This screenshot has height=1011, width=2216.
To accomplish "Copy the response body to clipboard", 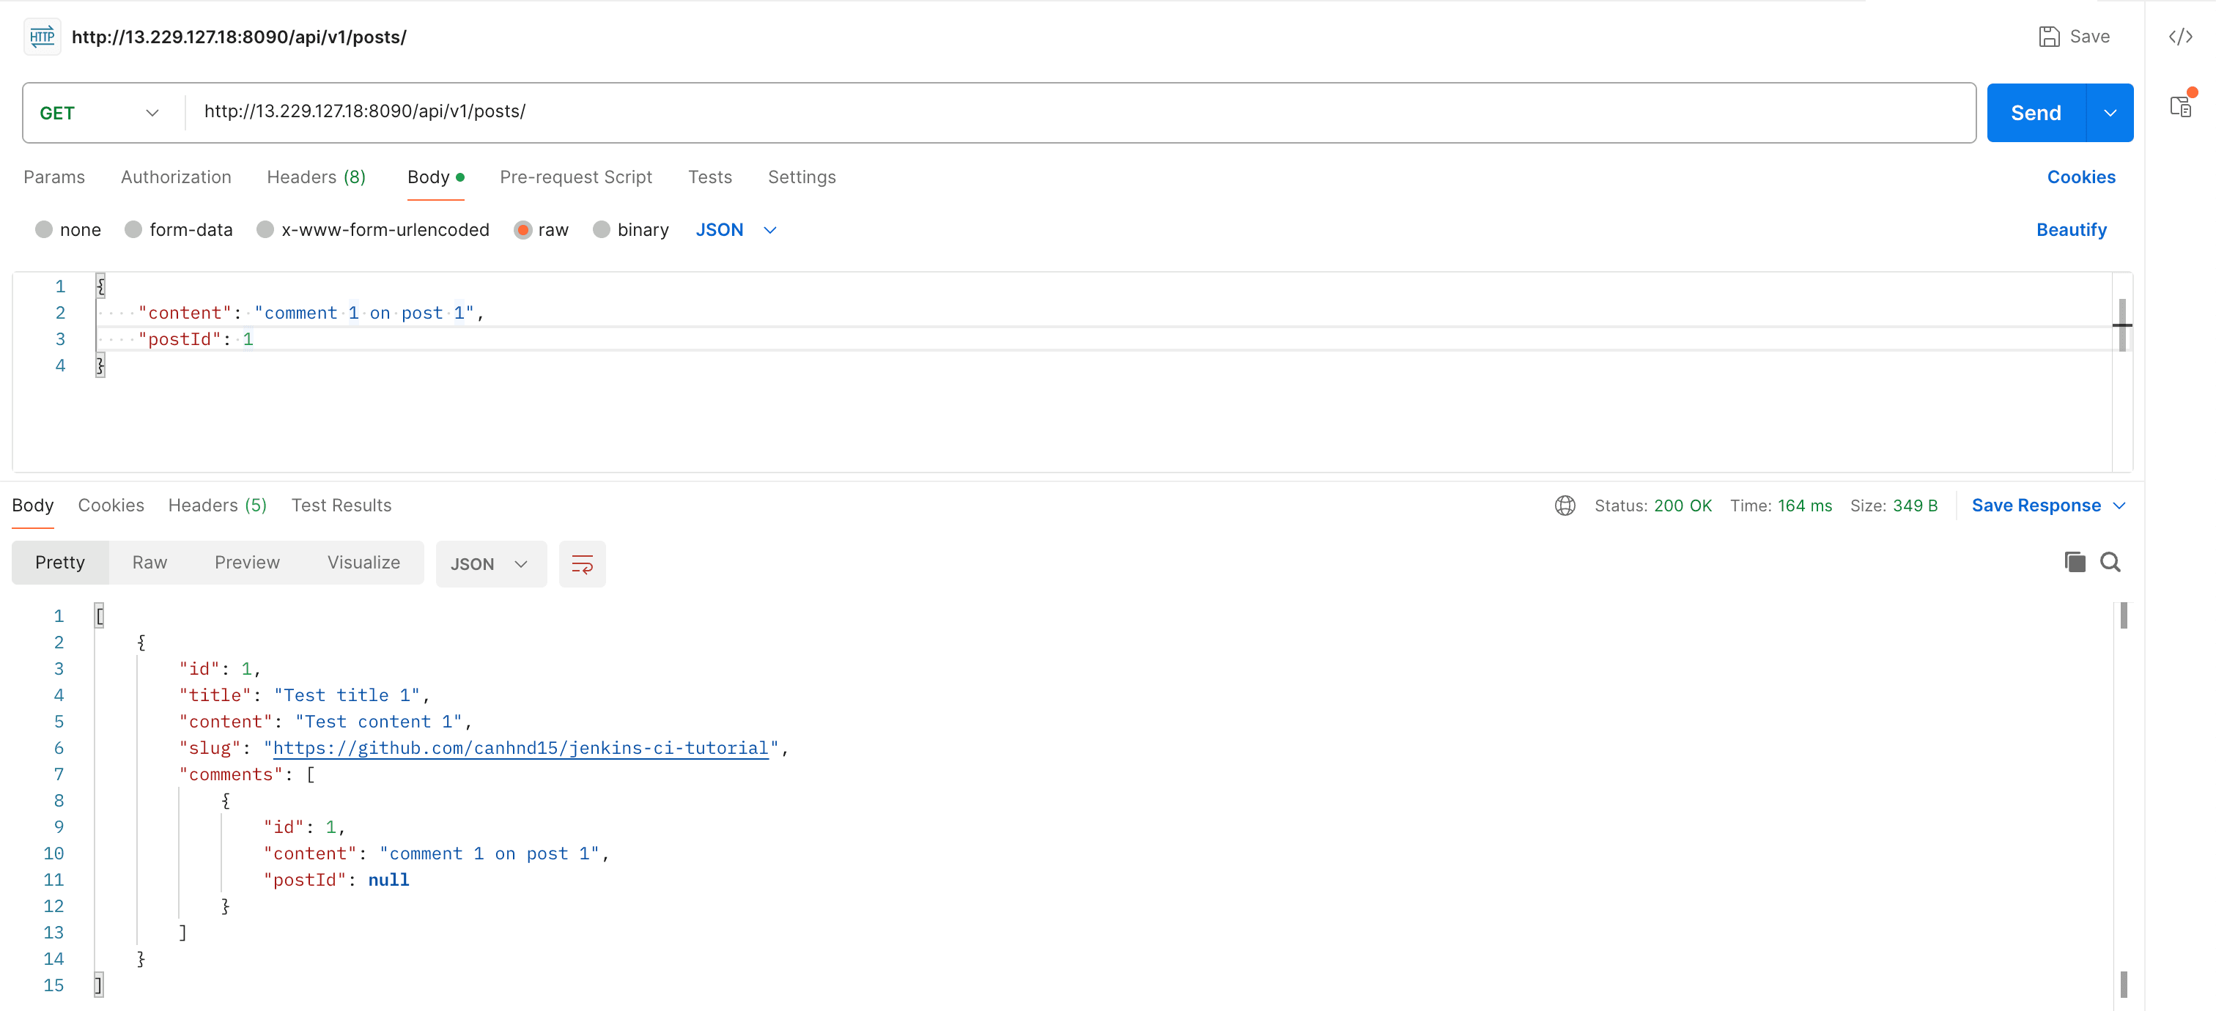I will pos(2074,562).
